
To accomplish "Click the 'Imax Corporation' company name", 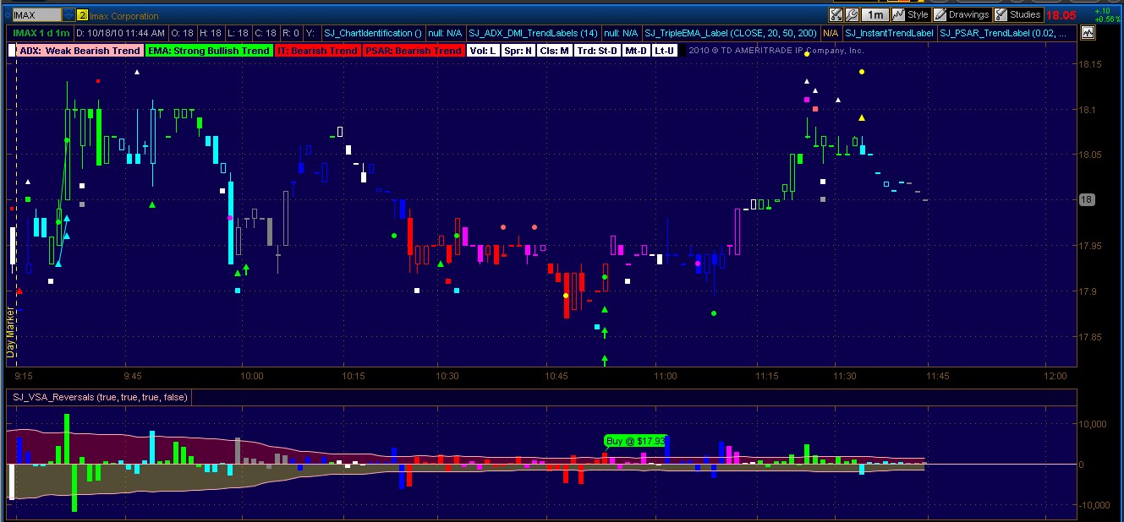I will point(124,16).
